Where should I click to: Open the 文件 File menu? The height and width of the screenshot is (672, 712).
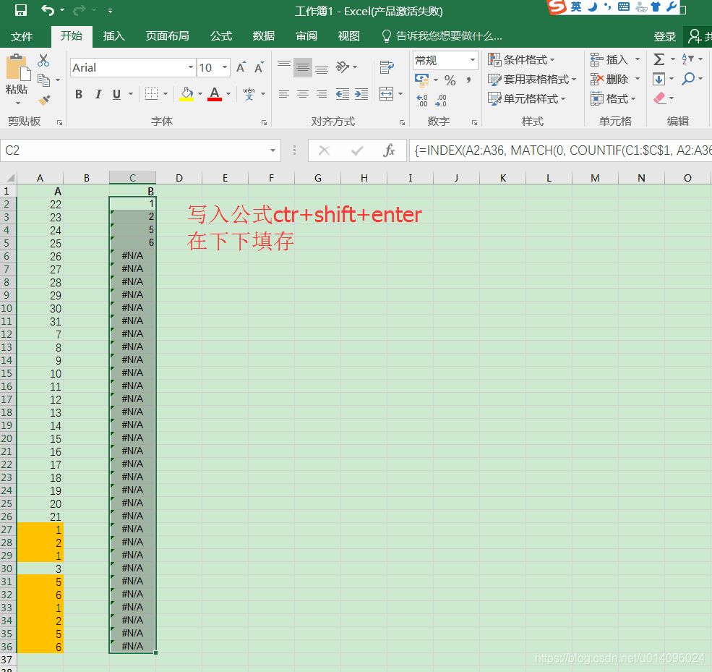[x=22, y=36]
